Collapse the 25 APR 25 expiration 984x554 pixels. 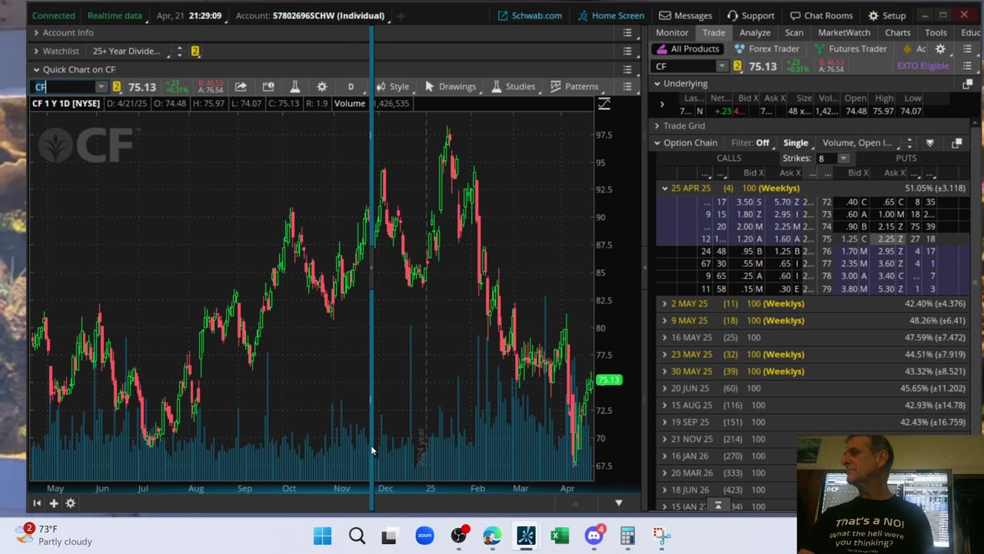point(664,188)
